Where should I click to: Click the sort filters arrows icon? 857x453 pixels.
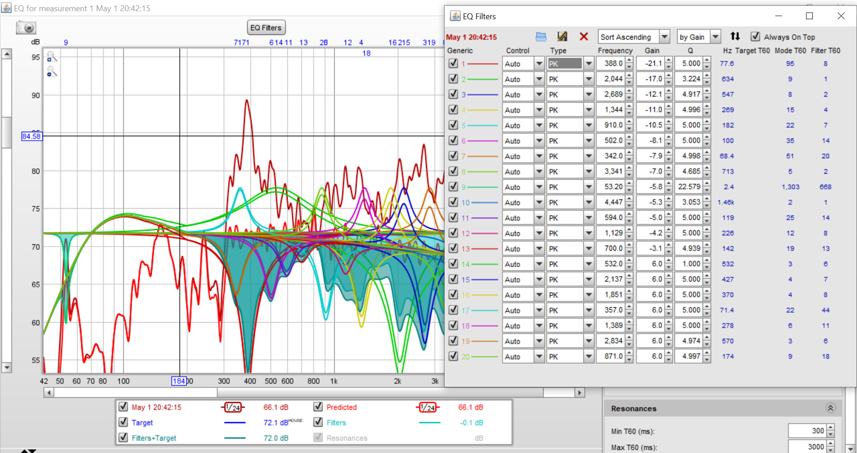pyautogui.click(x=735, y=37)
